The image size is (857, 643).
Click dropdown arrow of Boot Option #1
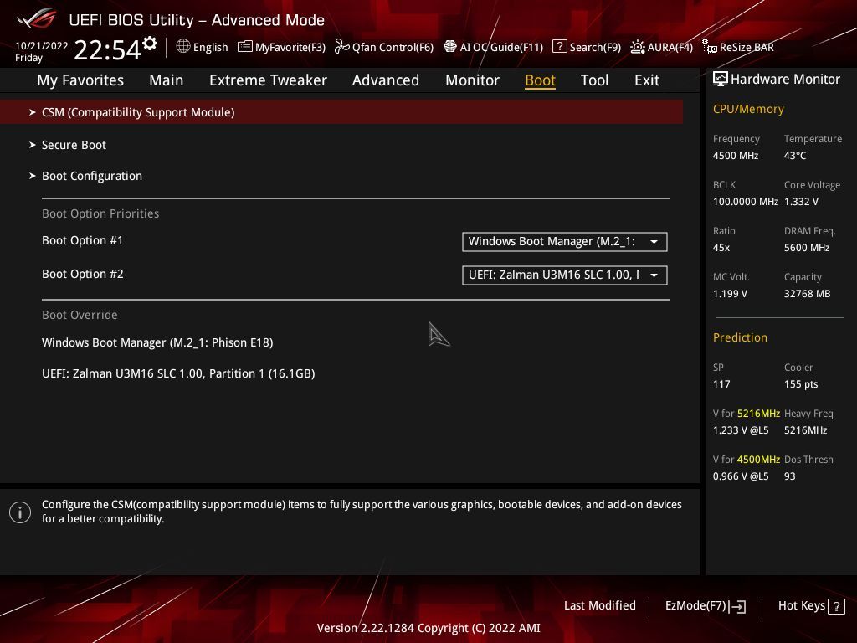[x=654, y=242]
